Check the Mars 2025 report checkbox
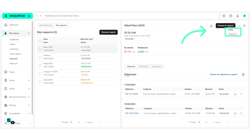Viewport: 250px width, 140px height. tap(40, 49)
